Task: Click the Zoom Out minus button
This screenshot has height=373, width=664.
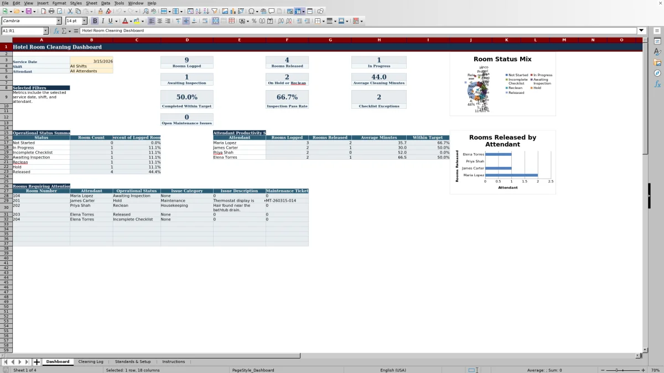Action: point(603,370)
